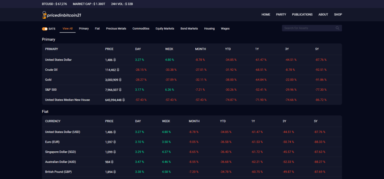Viewport: 384px width, 179px height.
Task: Click sats symbol beside Median New House price
Action: click(x=124, y=100)
